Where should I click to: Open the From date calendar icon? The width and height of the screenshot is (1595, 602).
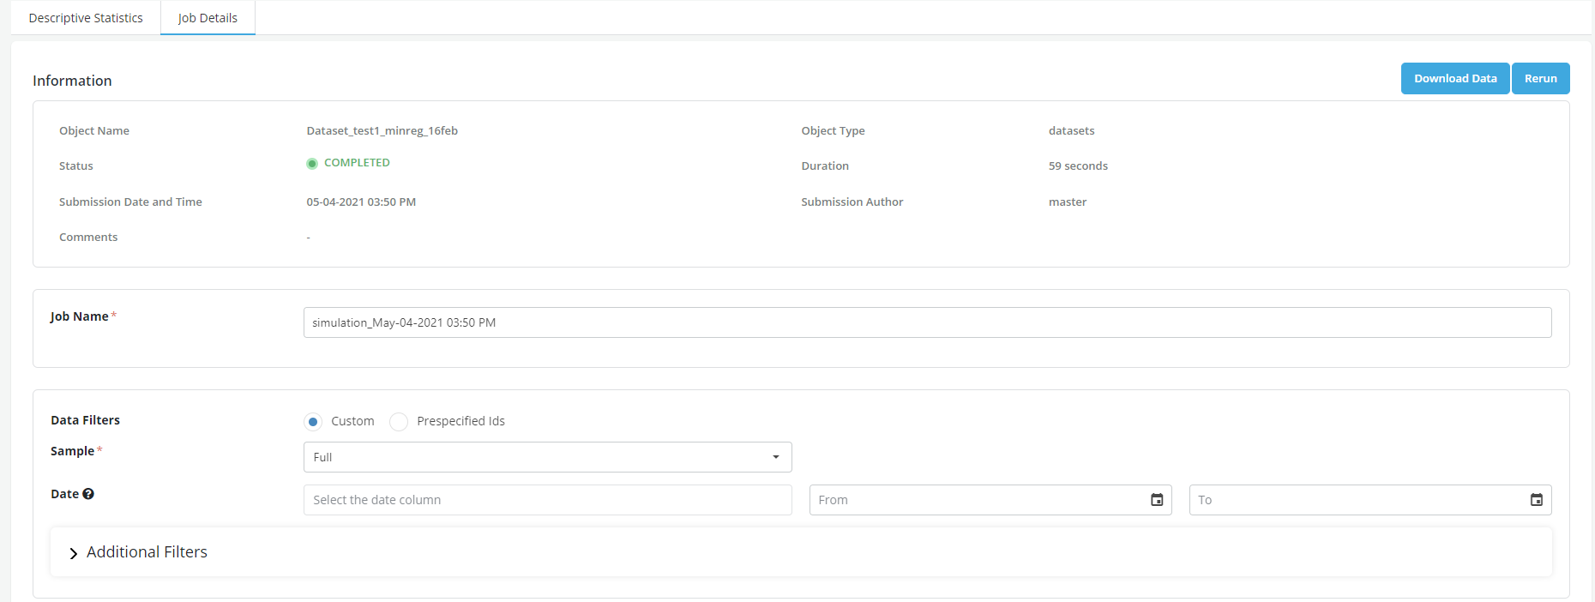tap(1157, 500)
